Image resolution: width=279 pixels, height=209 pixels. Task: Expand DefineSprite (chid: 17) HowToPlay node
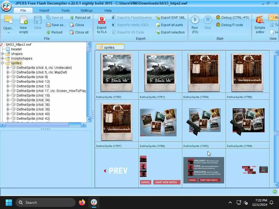8,91
